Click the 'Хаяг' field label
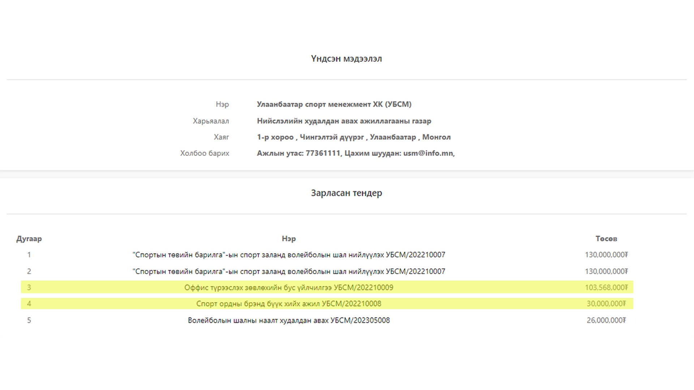This screenshot has width=694, height=390. (221, 137)
